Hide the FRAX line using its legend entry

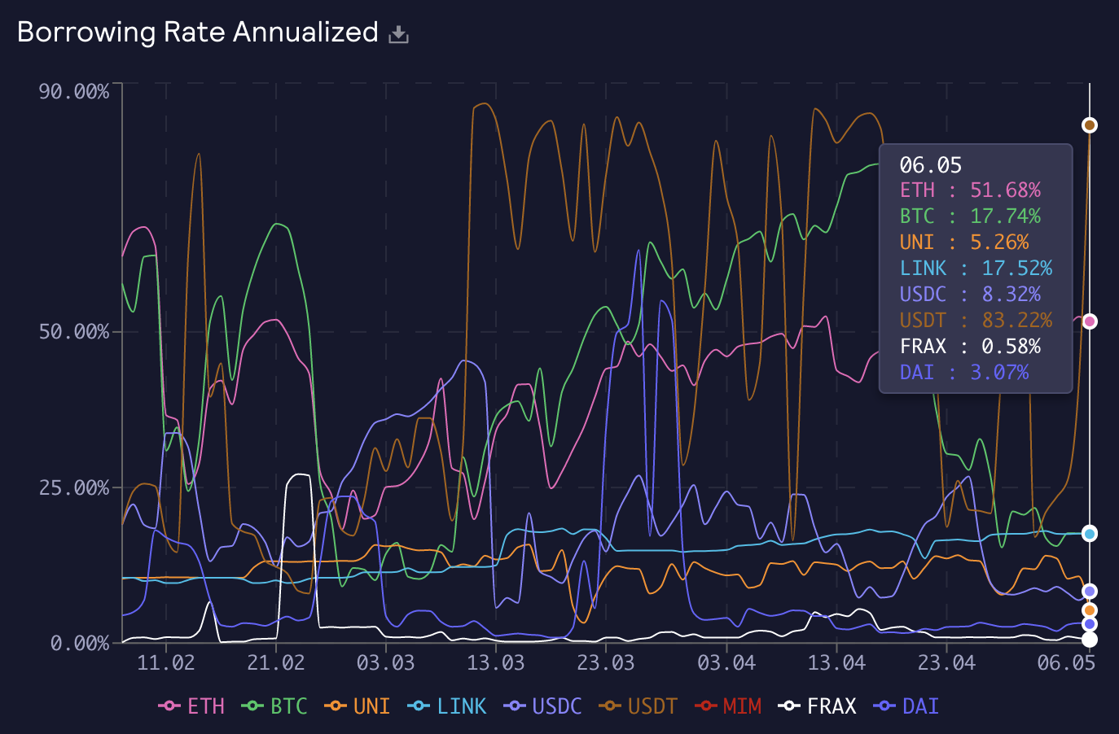coord(823,706)
